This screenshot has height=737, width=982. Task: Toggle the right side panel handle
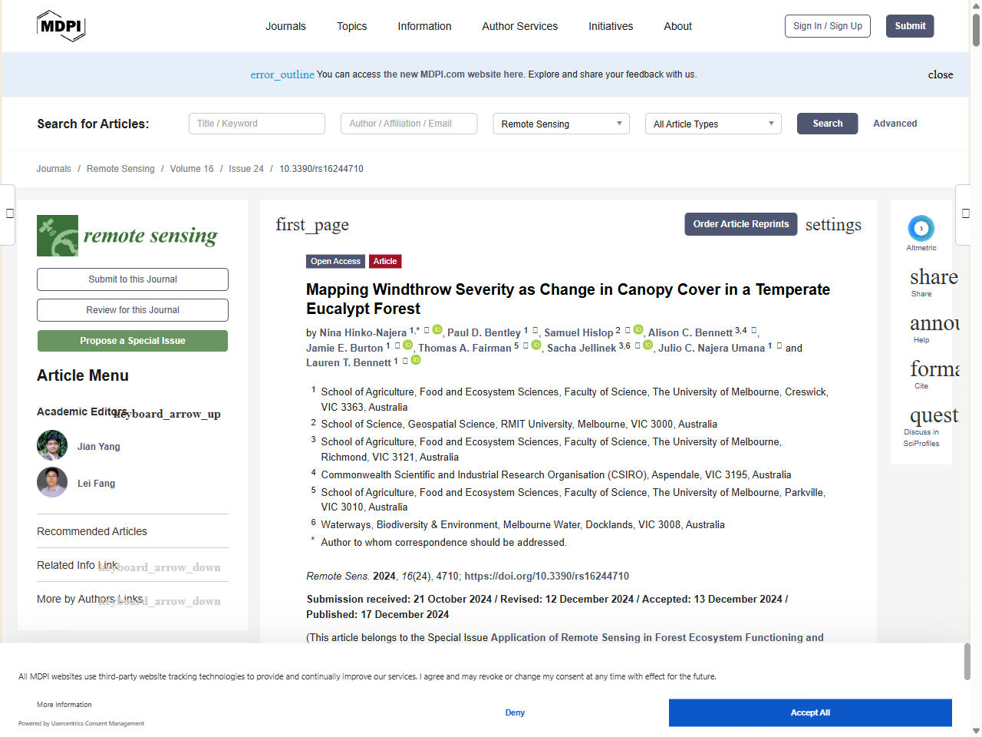967,213
